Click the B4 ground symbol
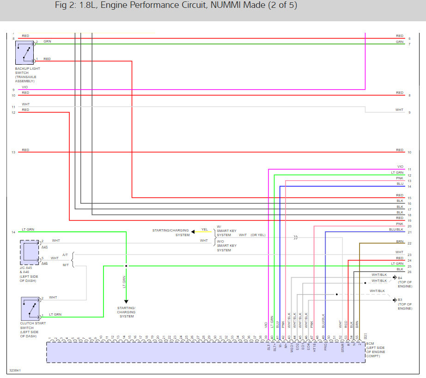 click(x=395, y=277)
